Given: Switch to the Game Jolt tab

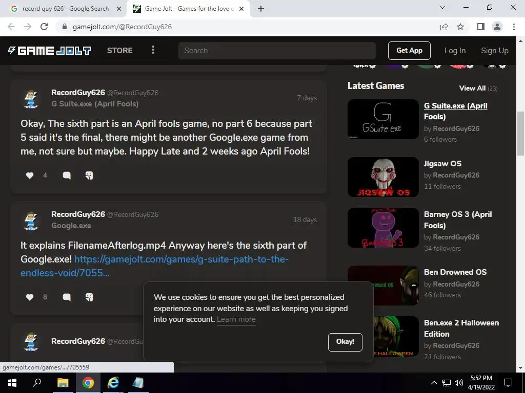Looking at the screenshot, I should 188,9.
